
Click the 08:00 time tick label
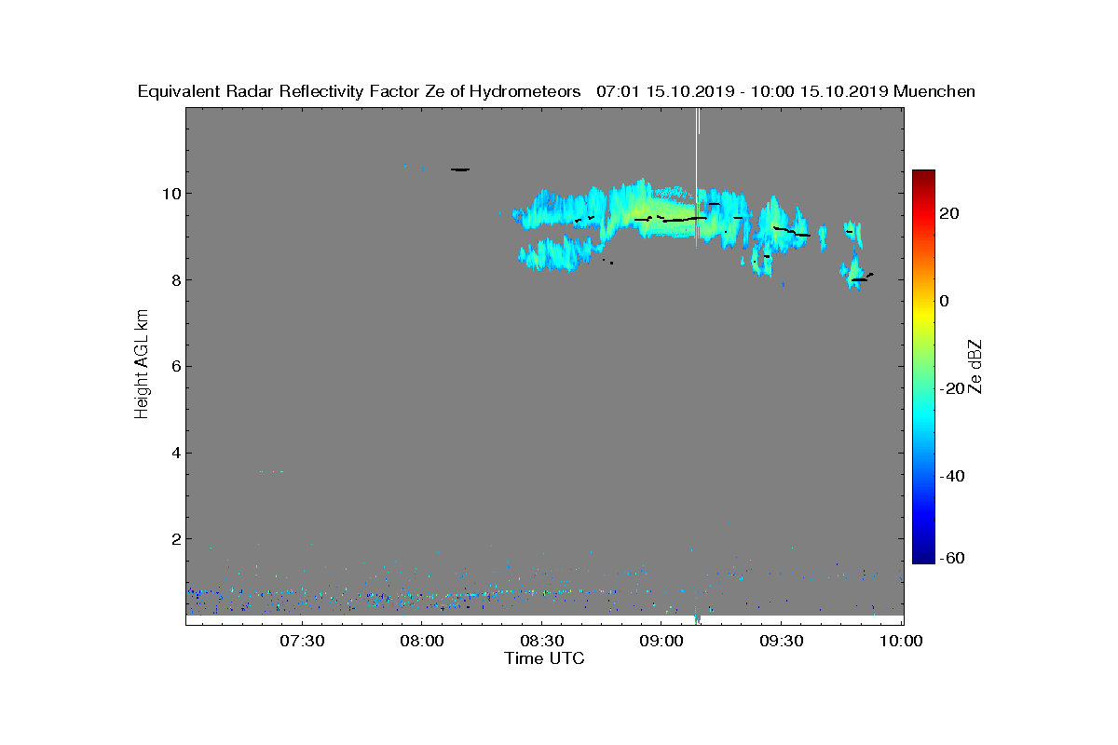click(421, 642)
